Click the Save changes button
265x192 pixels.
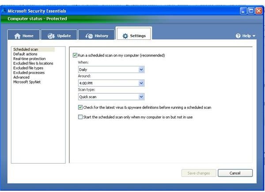click(199, 173)
